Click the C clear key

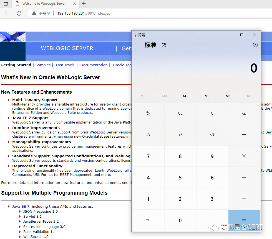point(212,113)
